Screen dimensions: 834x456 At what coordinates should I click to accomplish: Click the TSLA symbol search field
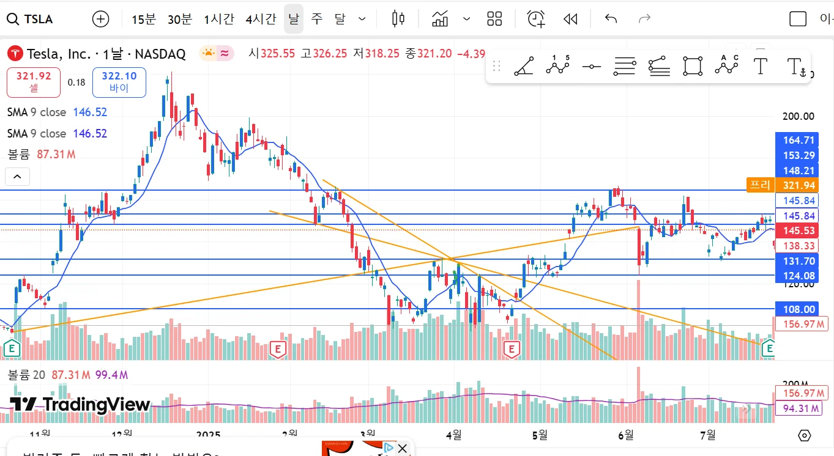[x=38, y=19]
